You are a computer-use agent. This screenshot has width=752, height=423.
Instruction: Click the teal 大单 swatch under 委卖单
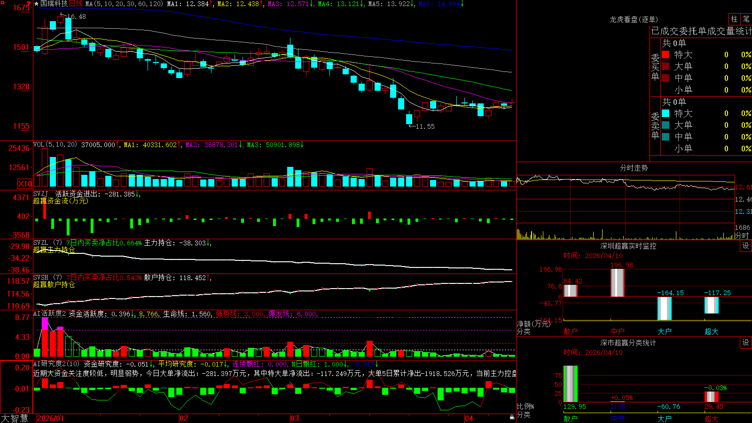(x=666, y=125)
